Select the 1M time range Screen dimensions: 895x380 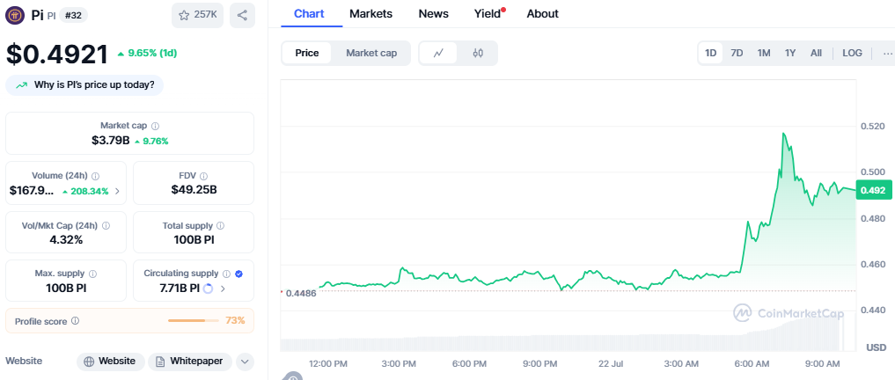[x=764, y=53]
